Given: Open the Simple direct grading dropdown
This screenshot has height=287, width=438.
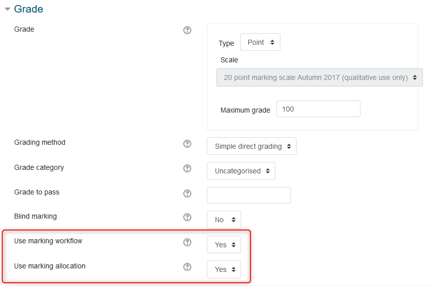Looking at the screenshot, I should [252, 146].
